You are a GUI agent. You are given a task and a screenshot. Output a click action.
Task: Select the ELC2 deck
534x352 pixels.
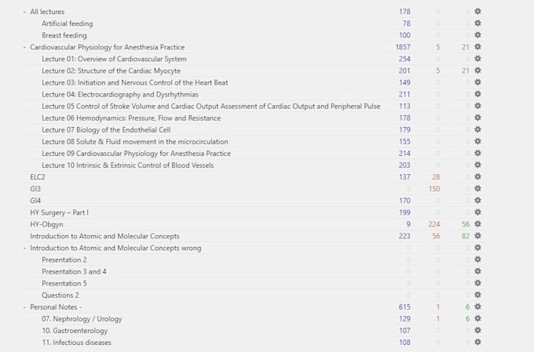(38, 177)
